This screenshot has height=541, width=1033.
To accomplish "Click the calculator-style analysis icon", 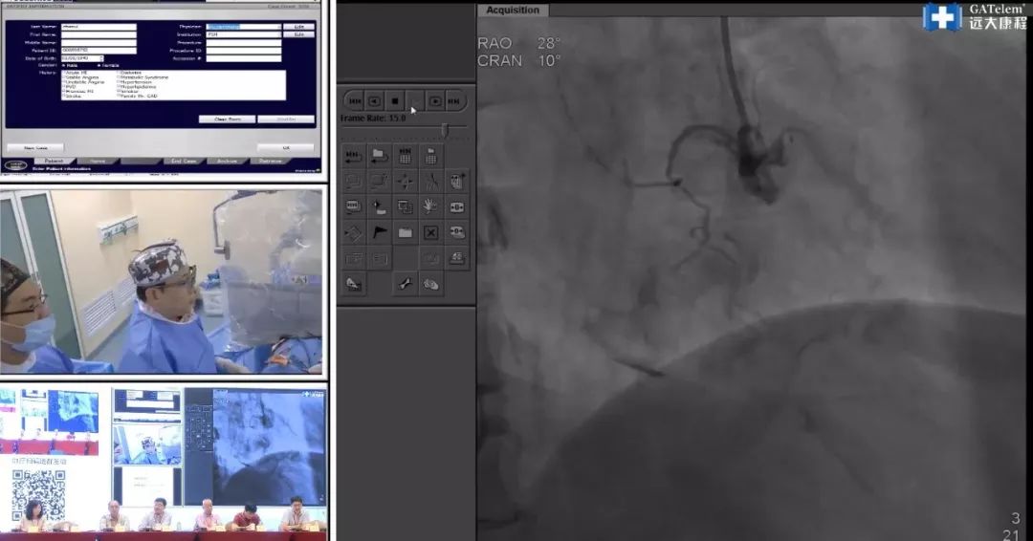I will [456, 181].
